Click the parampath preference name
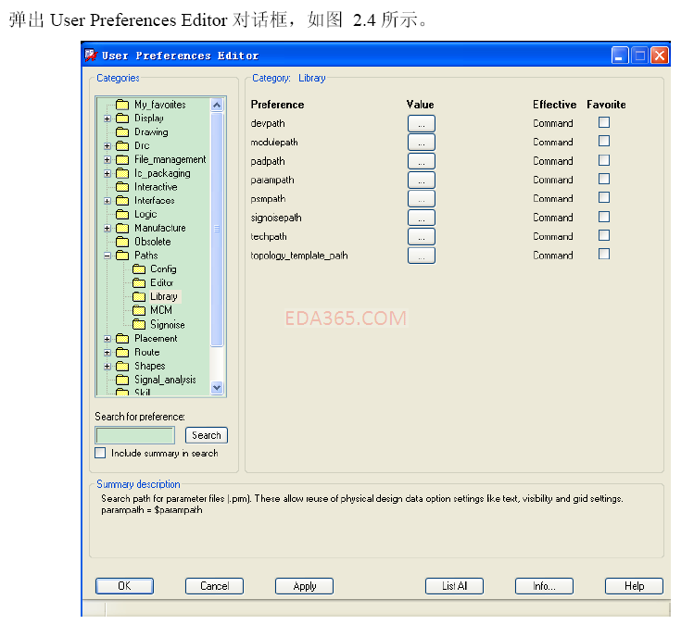694x637 pixels. click(x=272, y=180)
